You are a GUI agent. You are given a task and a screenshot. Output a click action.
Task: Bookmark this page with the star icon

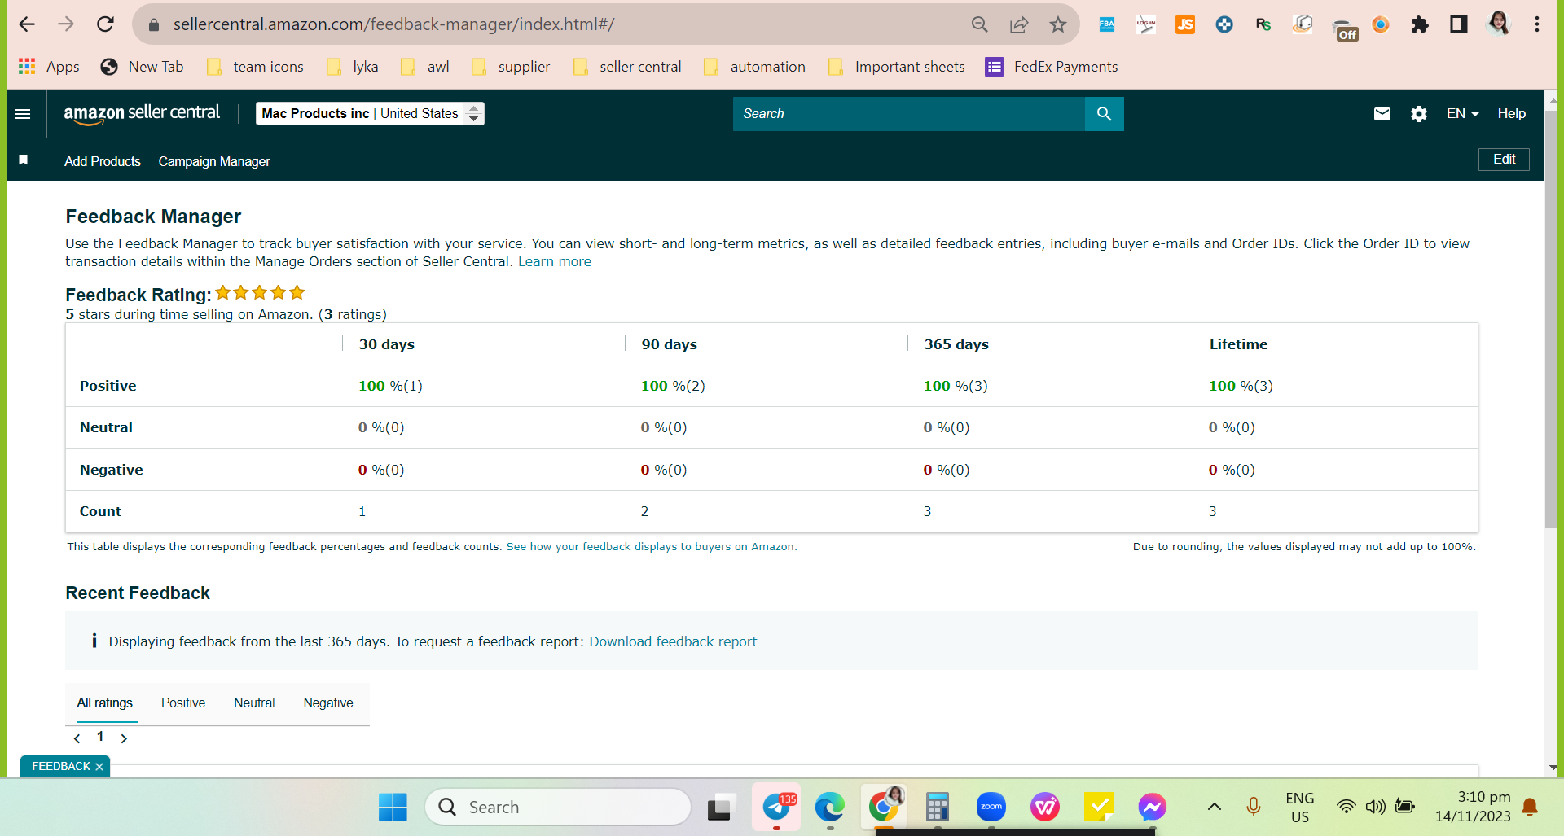[1058, 24]
